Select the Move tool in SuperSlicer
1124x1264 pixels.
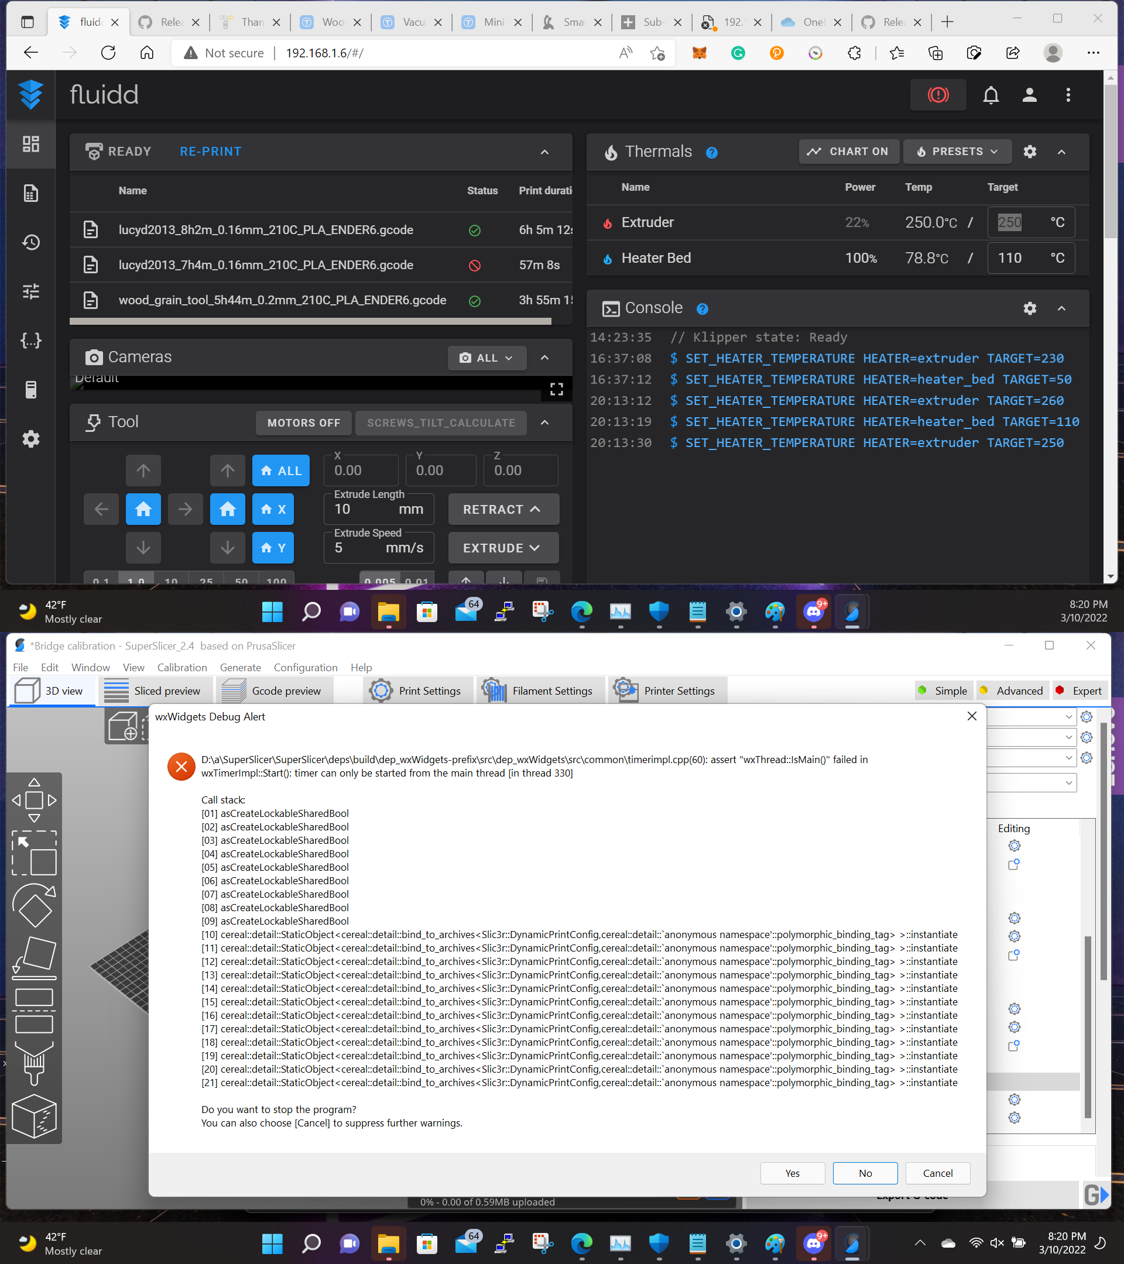click(34, 799)
